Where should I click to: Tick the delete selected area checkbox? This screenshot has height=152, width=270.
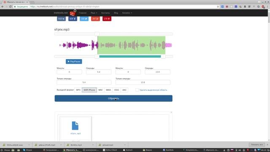pyautogui.click(x=137, y=90)
